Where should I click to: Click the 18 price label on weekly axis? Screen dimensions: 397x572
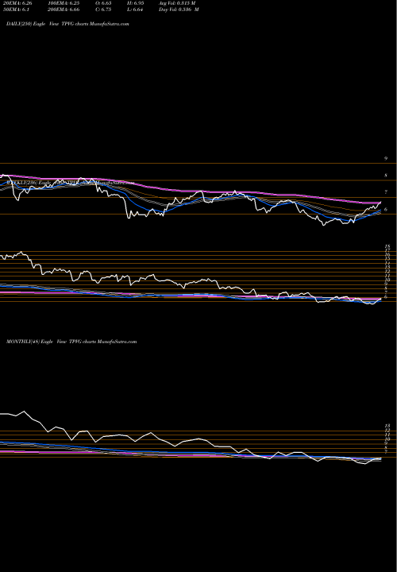387,246
